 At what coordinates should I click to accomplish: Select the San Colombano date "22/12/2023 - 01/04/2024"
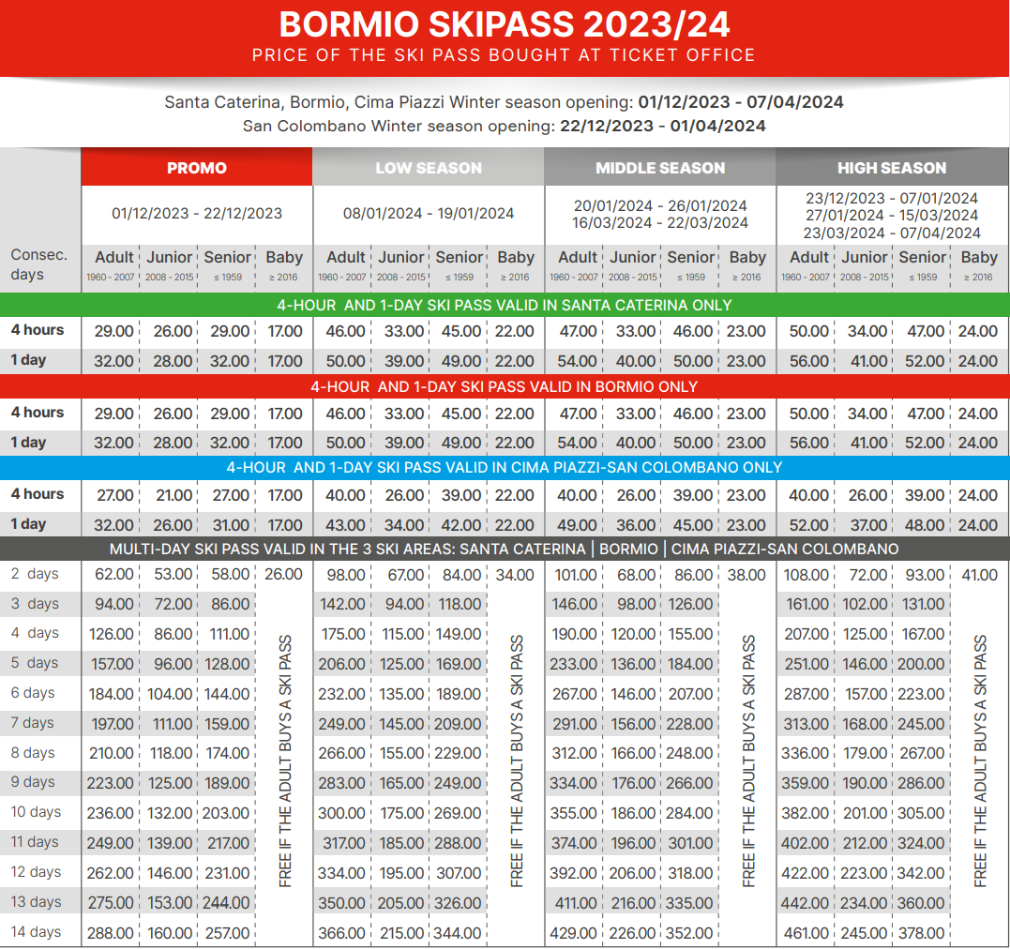(x=663, y=126)
